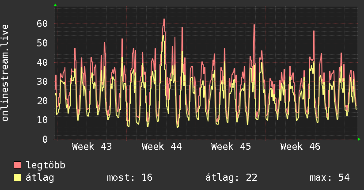The width and height of the screenshot is (364, 190).
Task: Click the green arrow ending the x-axis
Action: [x=359, y=139]
